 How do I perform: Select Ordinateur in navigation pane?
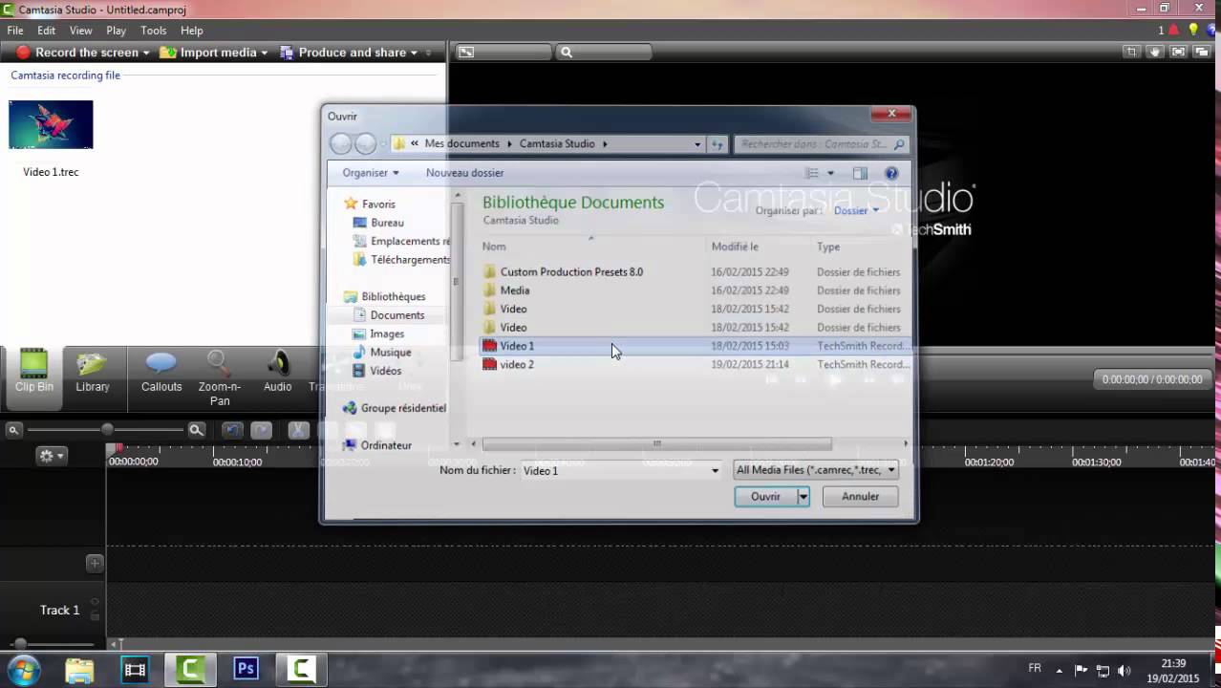tap(377, 445)
